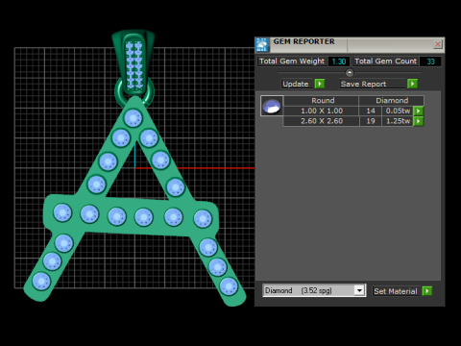Select the pavé bail on top of pendant
461x346 pixels.
pyautogui.click(x=133, y=62)
